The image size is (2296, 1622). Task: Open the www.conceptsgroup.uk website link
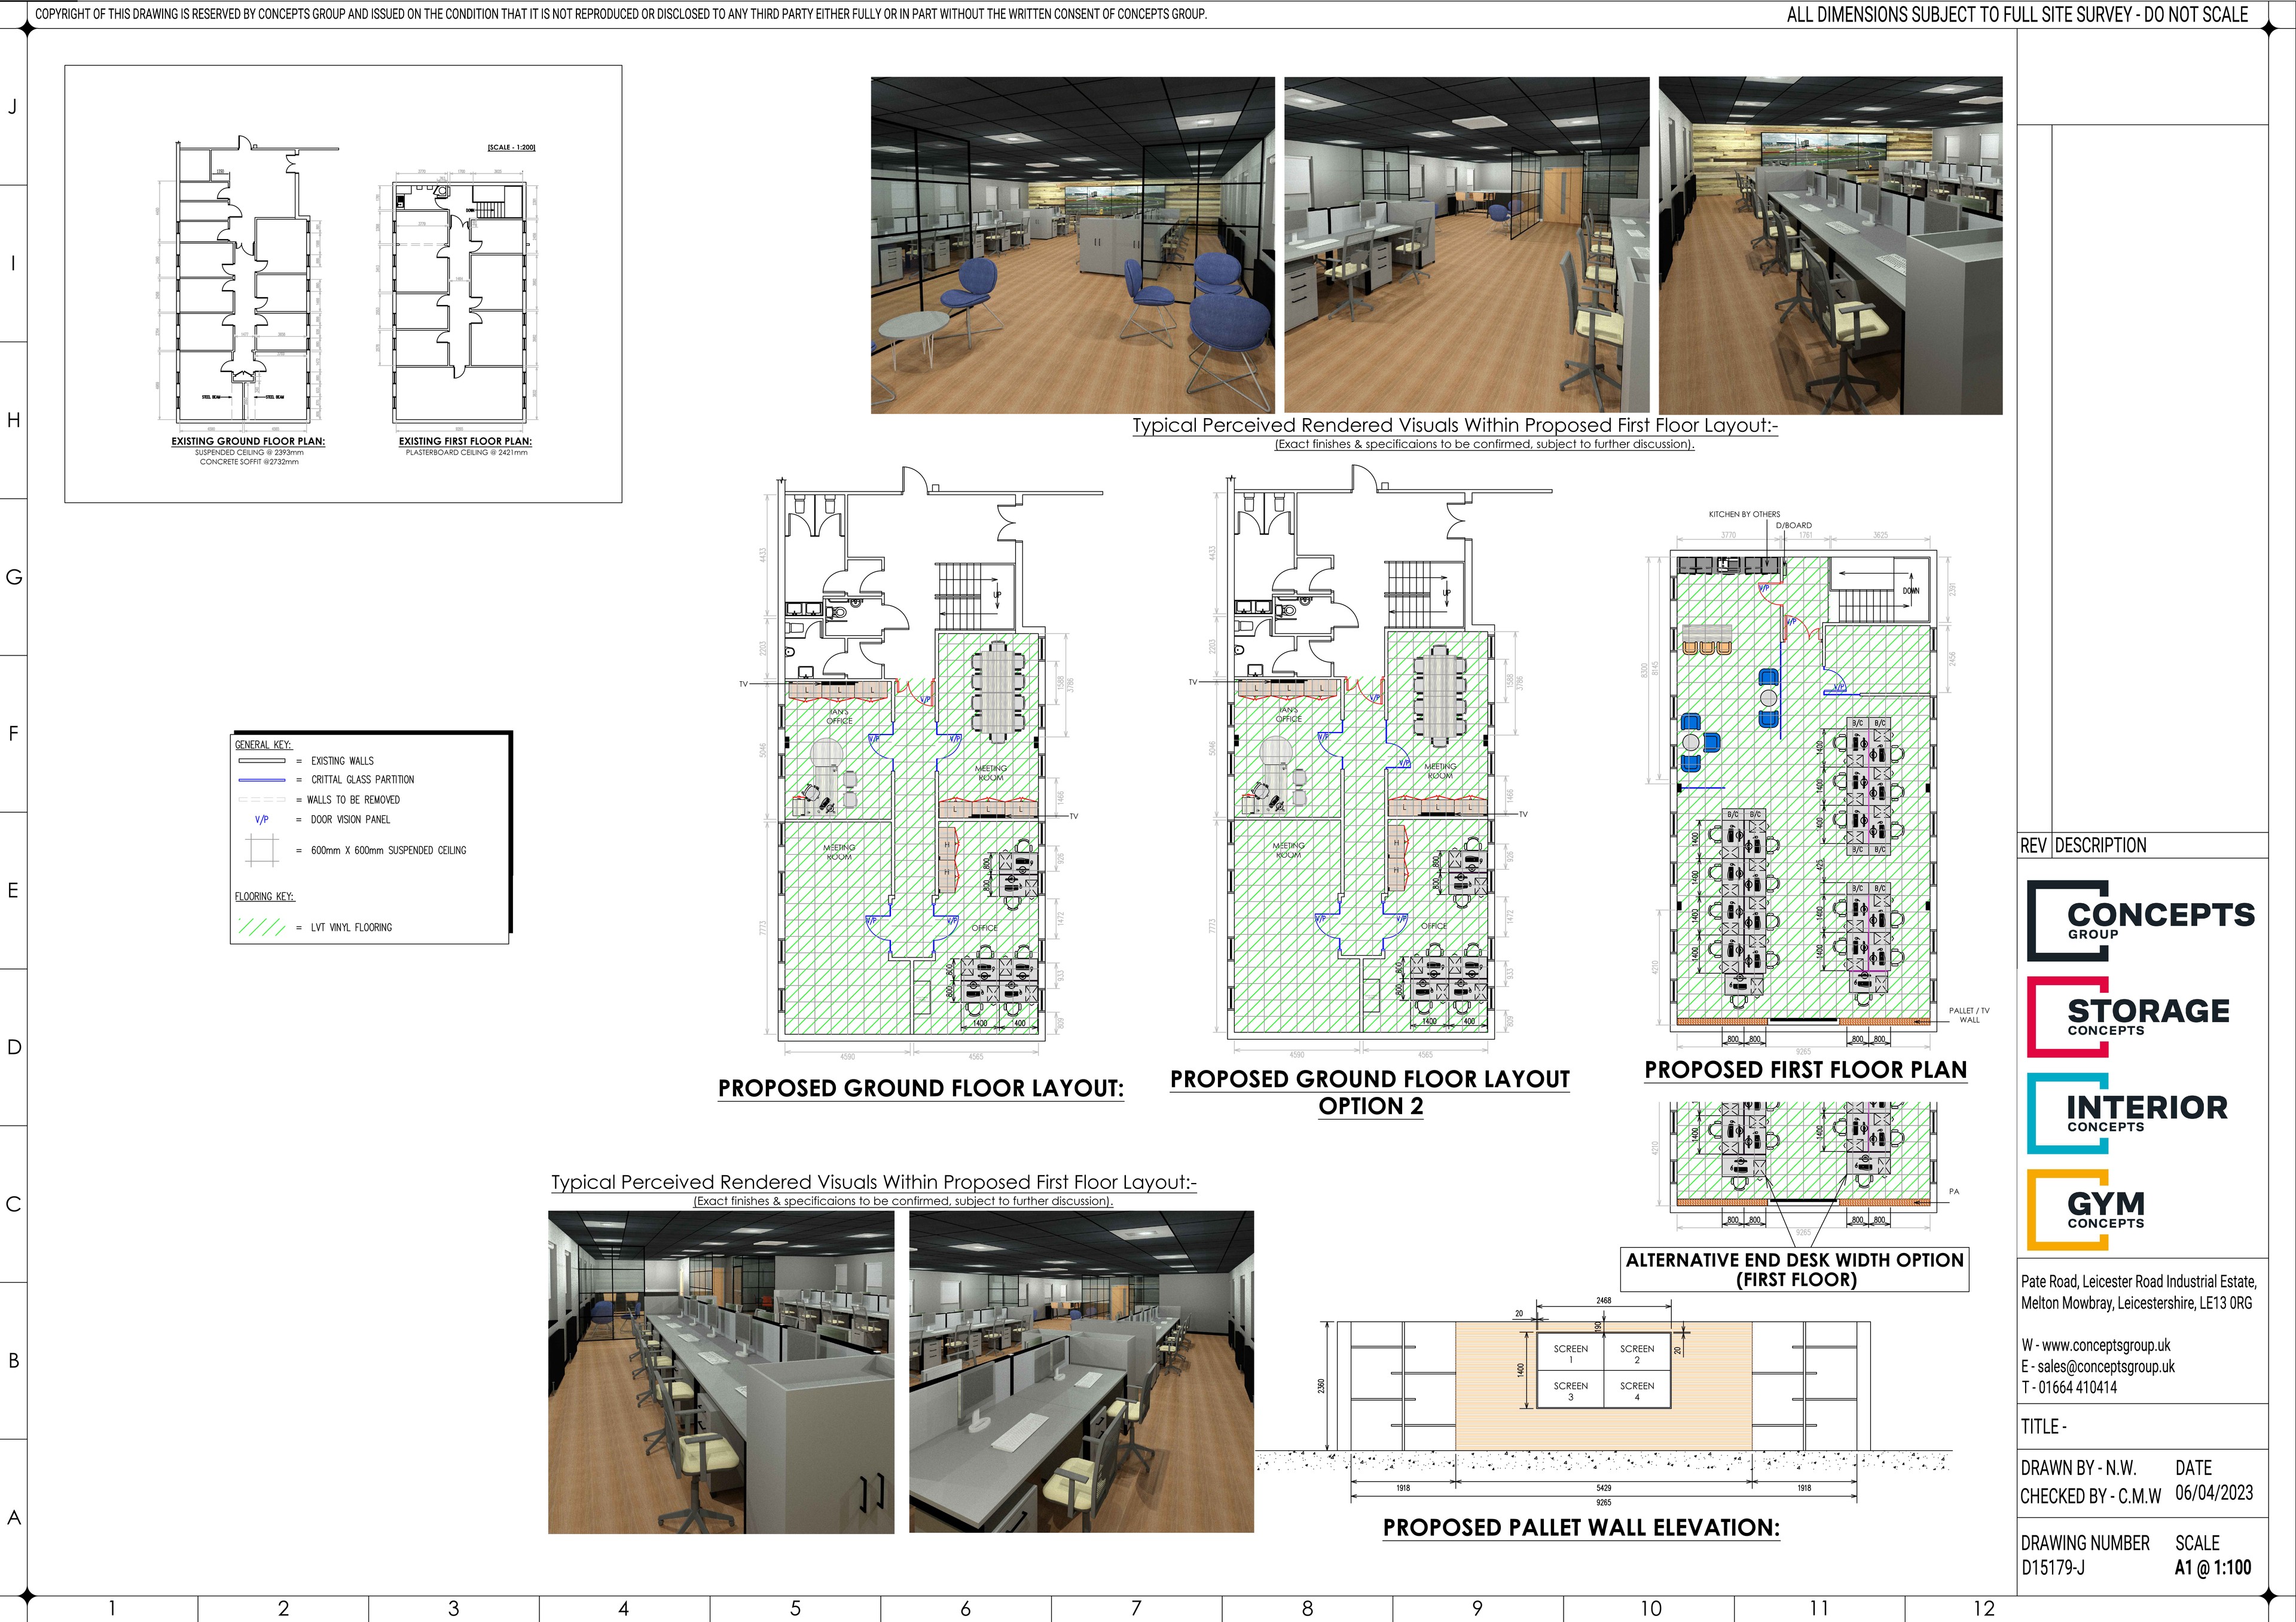pyautogui.click(x=2105, y=1346)
